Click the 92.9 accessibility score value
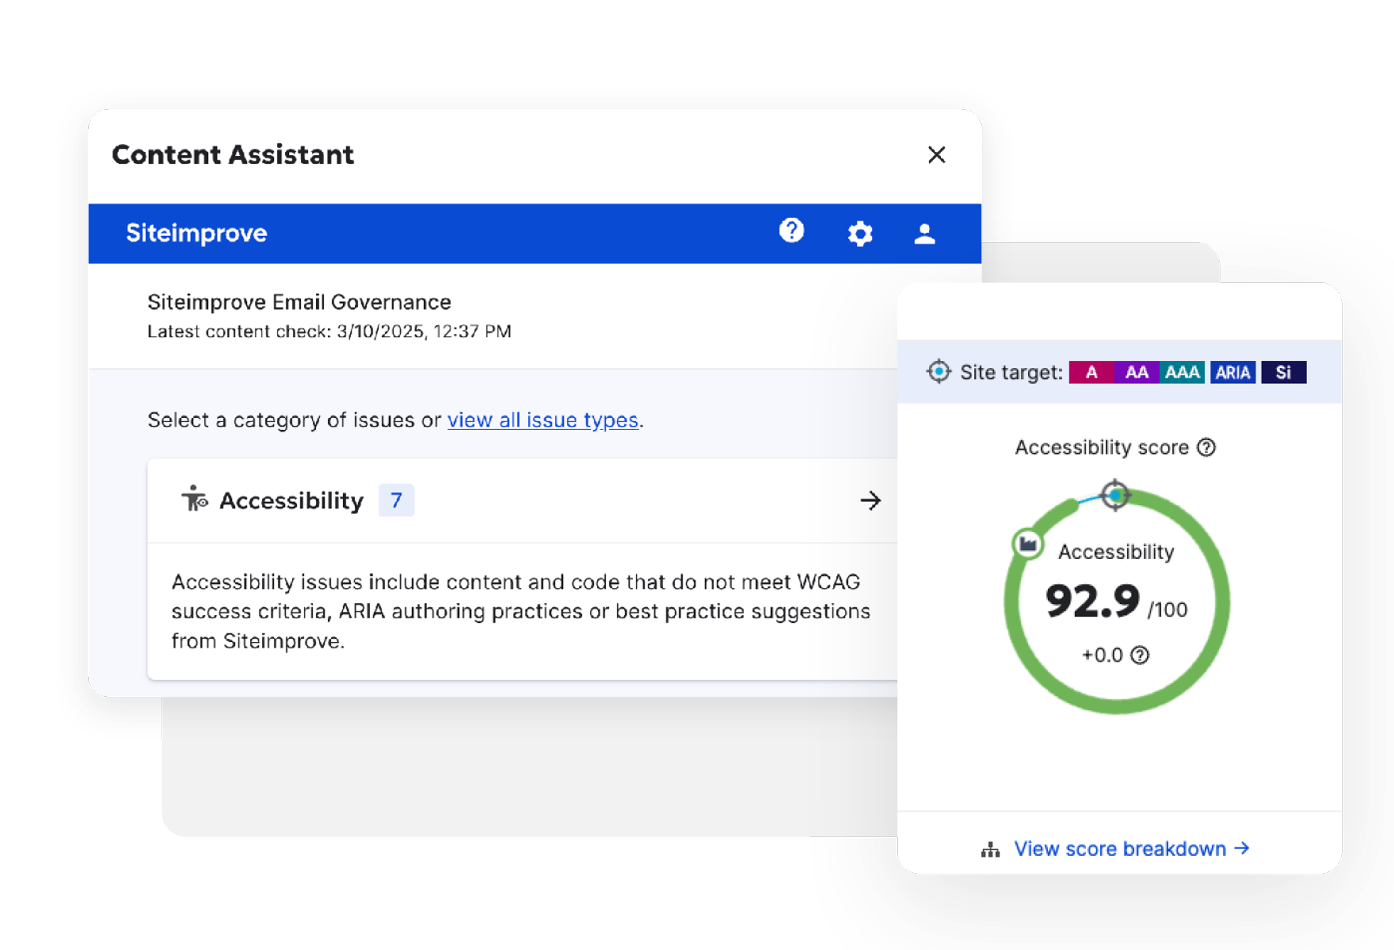The height and width of the screenshot is (950, 1394). tap(1092, 601)
